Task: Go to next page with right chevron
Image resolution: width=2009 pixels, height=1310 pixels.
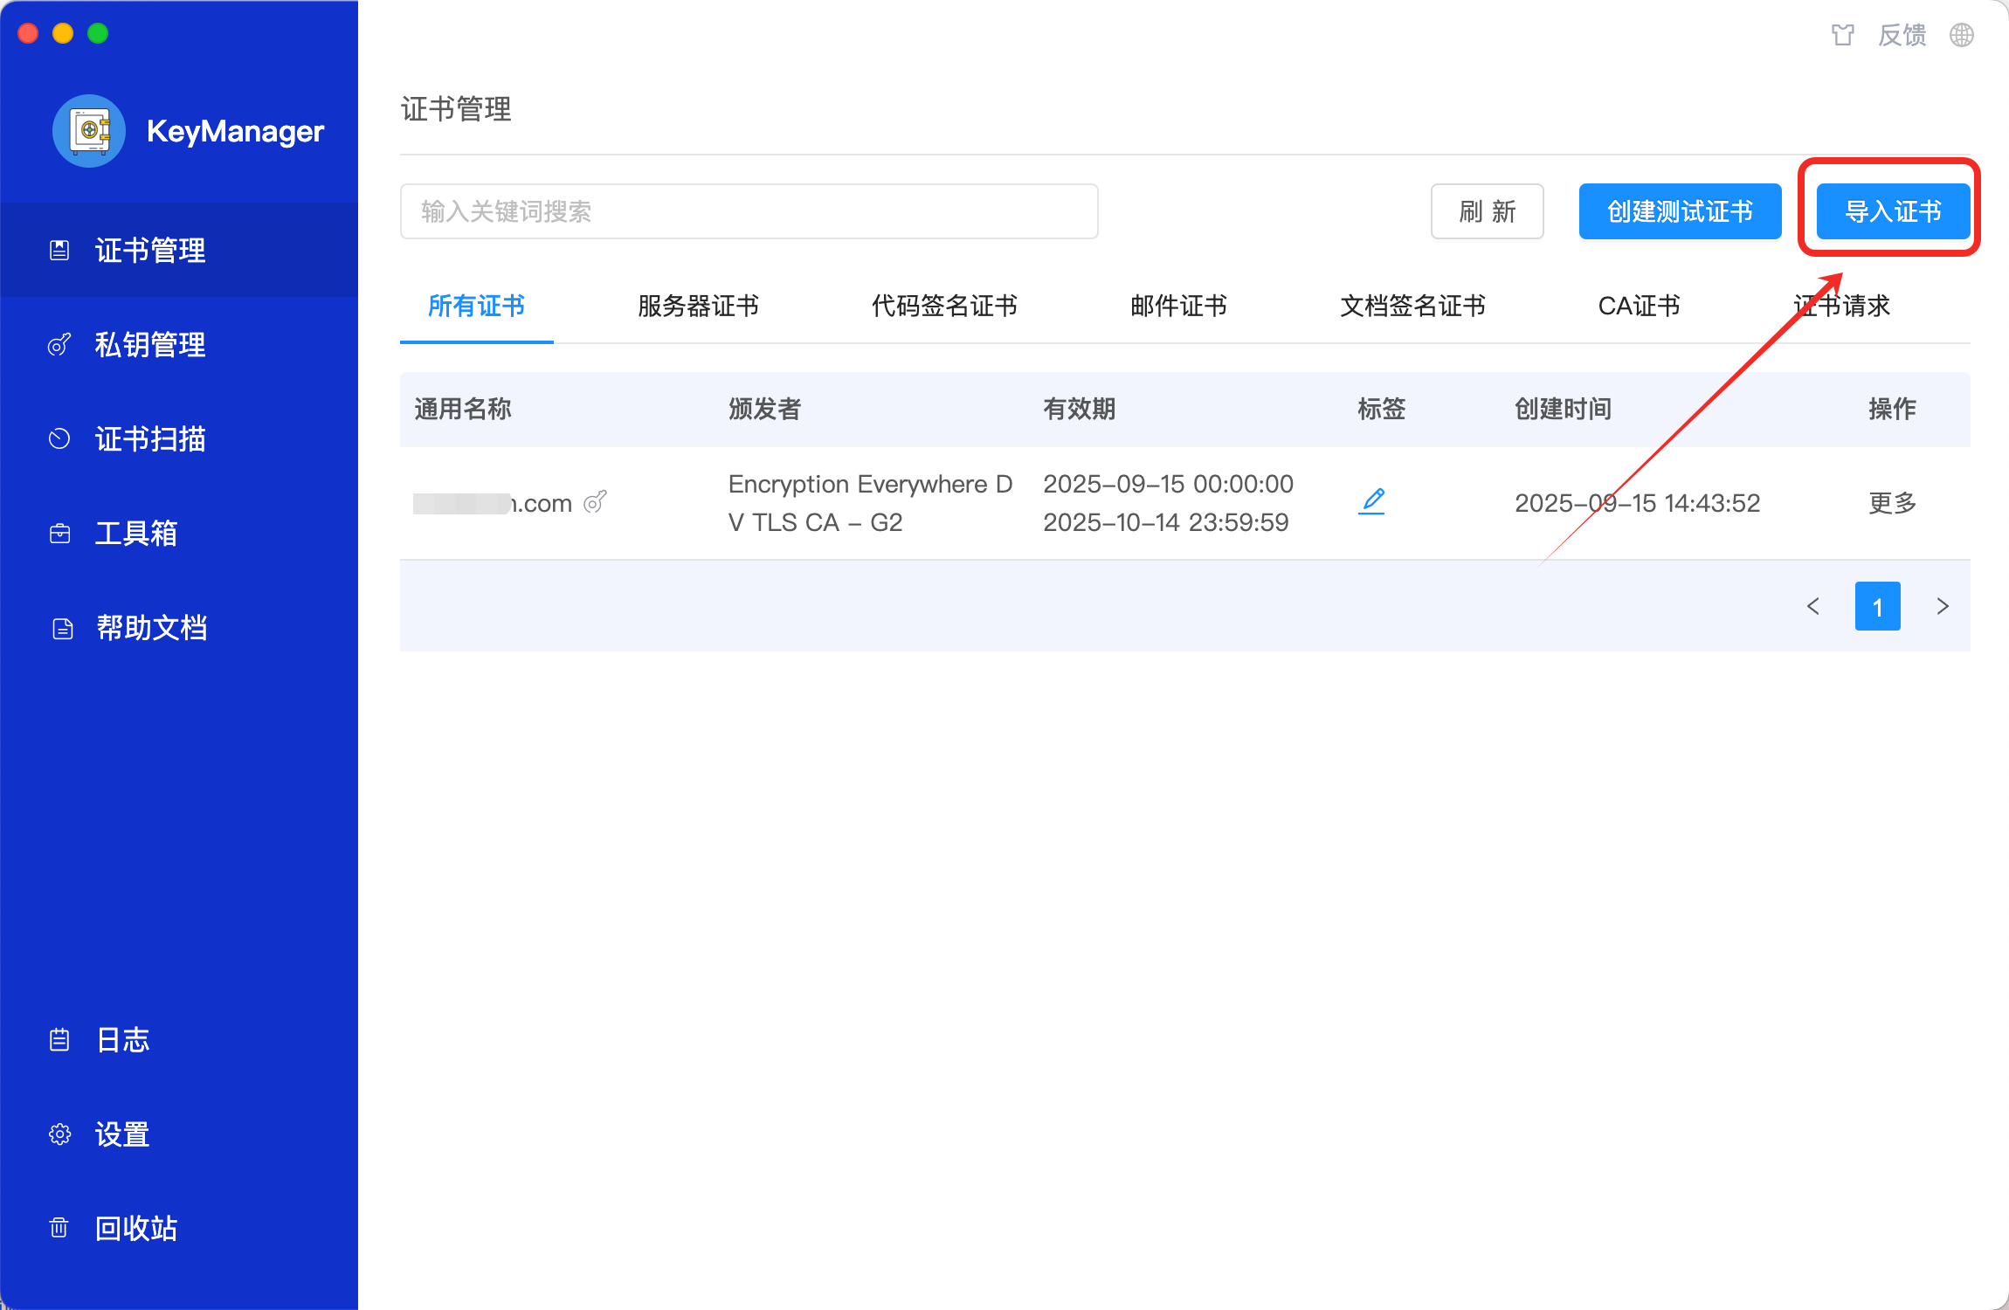Action: point(1943,605)
